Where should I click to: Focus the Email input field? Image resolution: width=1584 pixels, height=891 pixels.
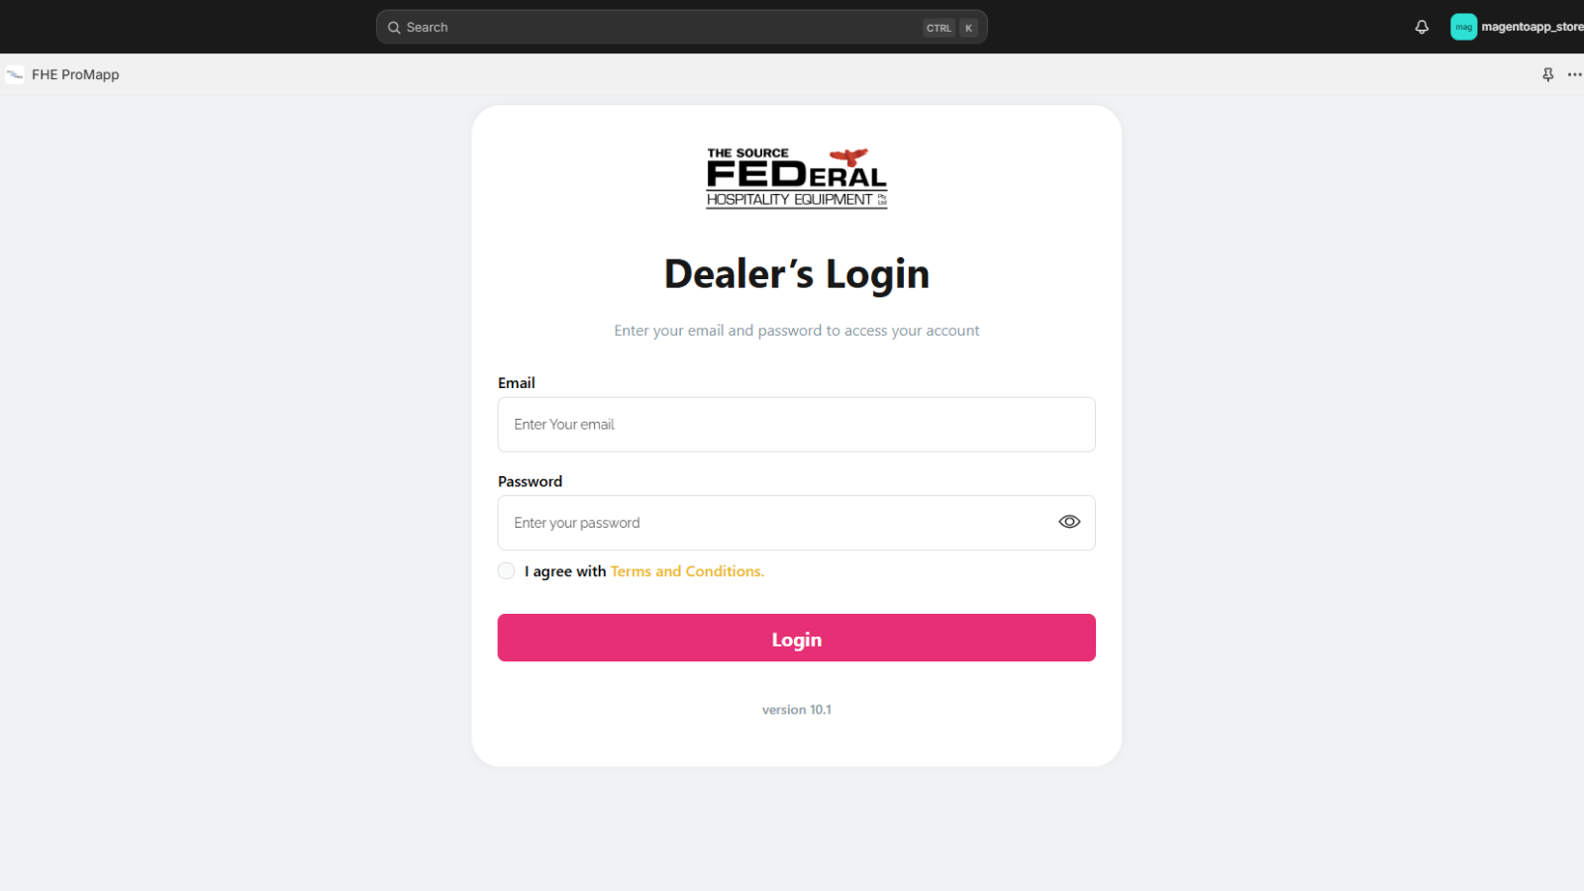797,425
